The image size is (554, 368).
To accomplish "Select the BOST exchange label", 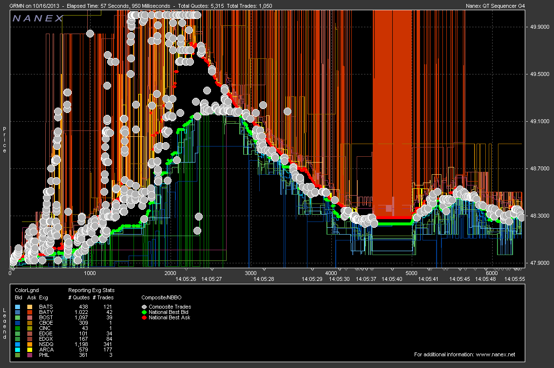I will 46,317.
